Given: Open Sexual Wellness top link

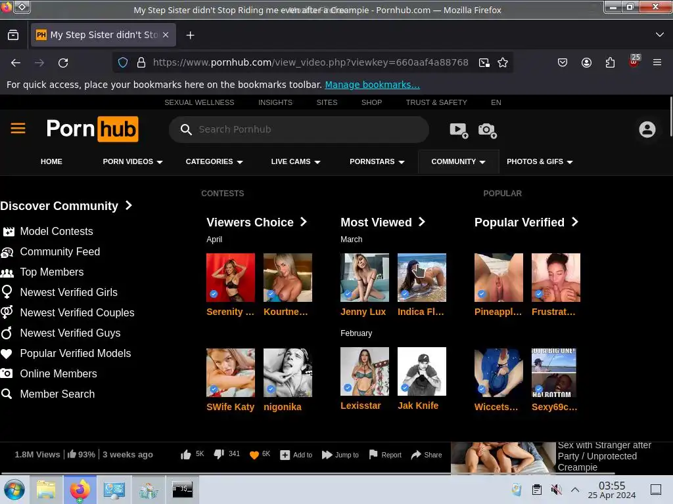Looking at the screenshot, I should pyautogui.click(x=199, y=102).
